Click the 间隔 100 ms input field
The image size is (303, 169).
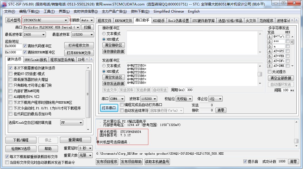tap(285, 90)
